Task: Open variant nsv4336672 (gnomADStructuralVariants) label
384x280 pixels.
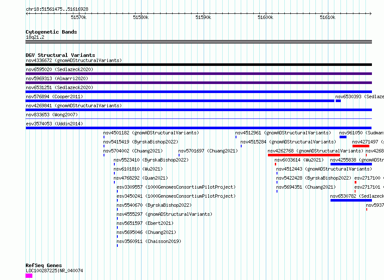Action: click(x=74, y=60)
